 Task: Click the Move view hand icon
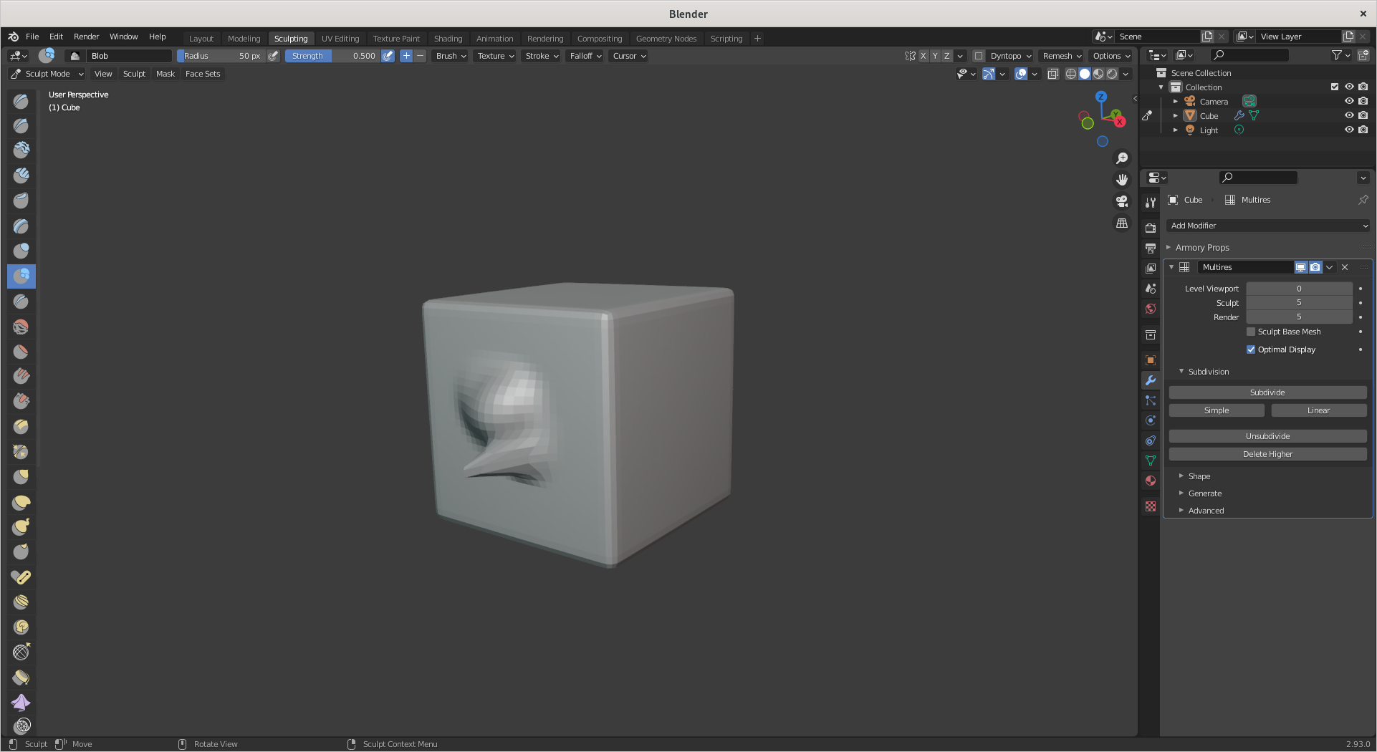1122,180
